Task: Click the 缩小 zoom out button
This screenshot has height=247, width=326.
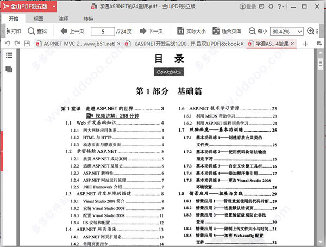Action: click(258, 31)
